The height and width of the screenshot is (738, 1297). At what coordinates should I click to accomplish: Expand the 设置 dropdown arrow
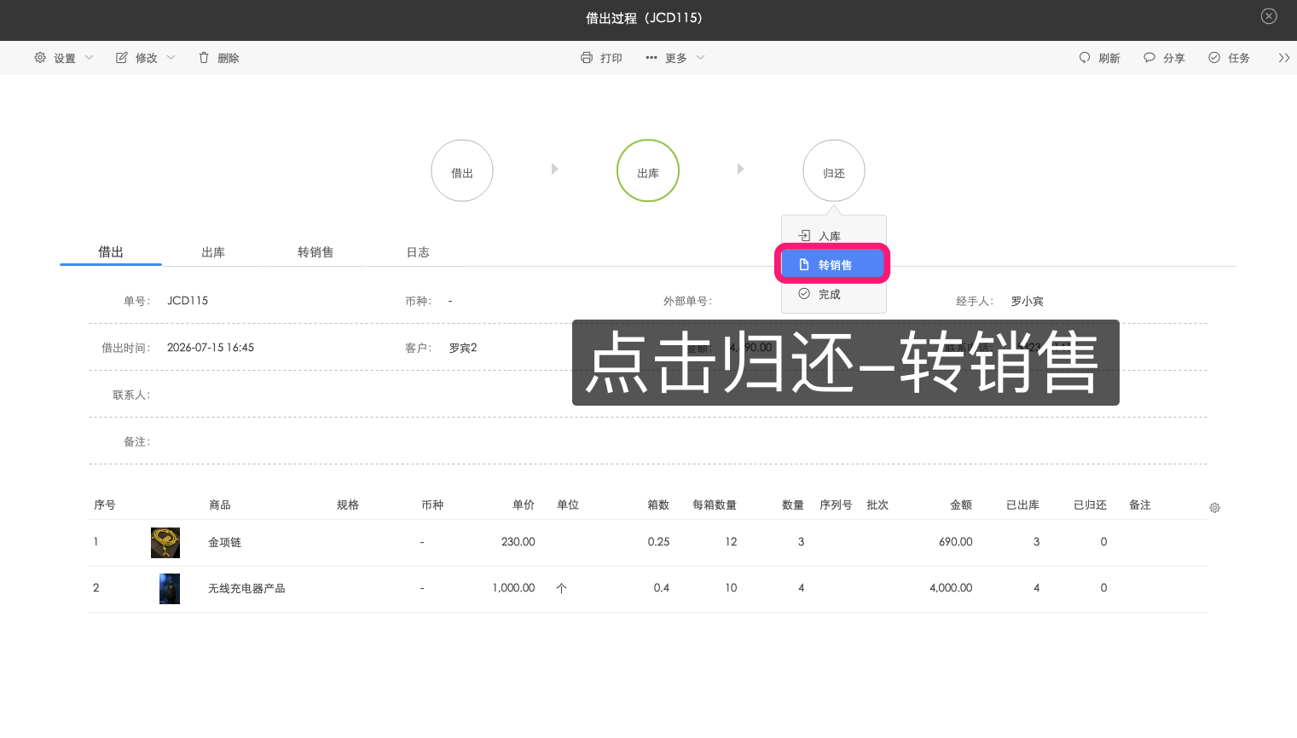coord(89,58)
